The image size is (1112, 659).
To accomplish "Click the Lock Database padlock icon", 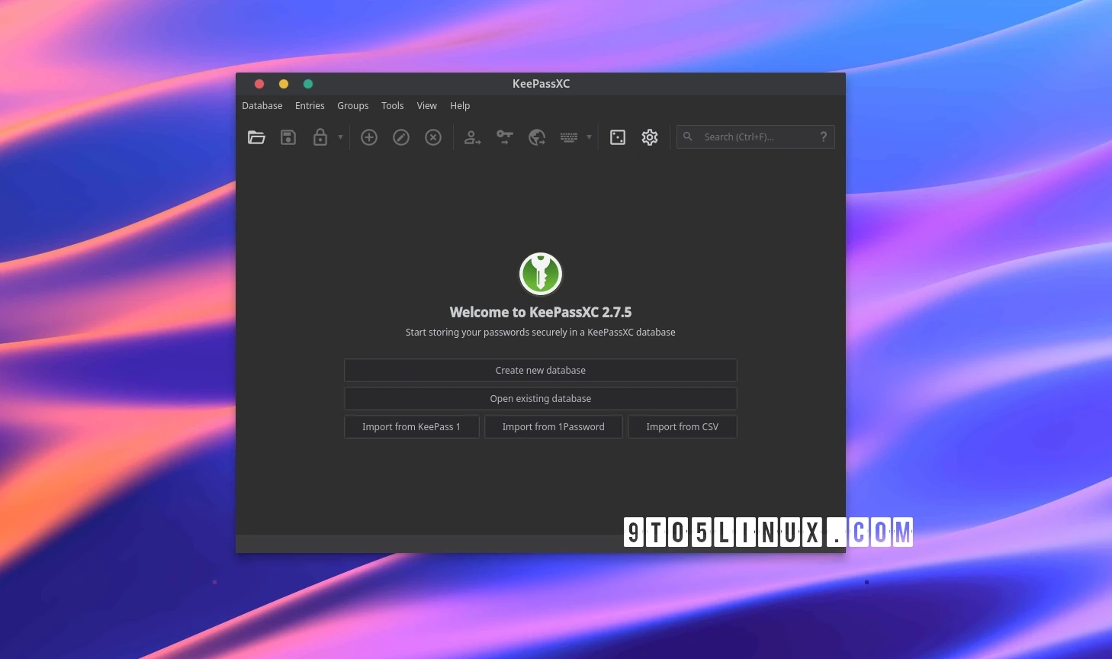I will pos(320,137).
